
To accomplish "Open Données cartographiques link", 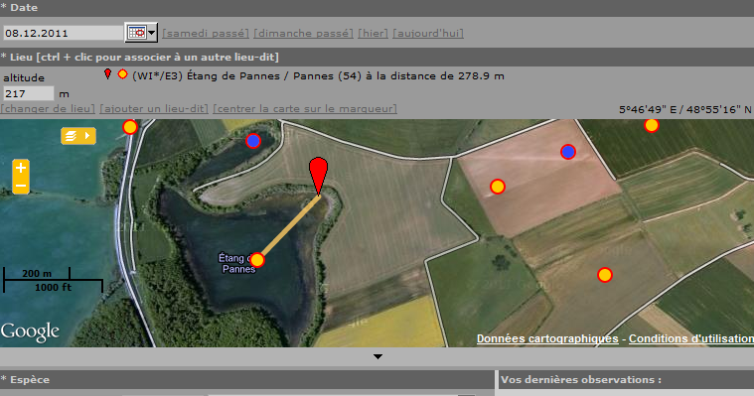I will [x=547, y=338].
